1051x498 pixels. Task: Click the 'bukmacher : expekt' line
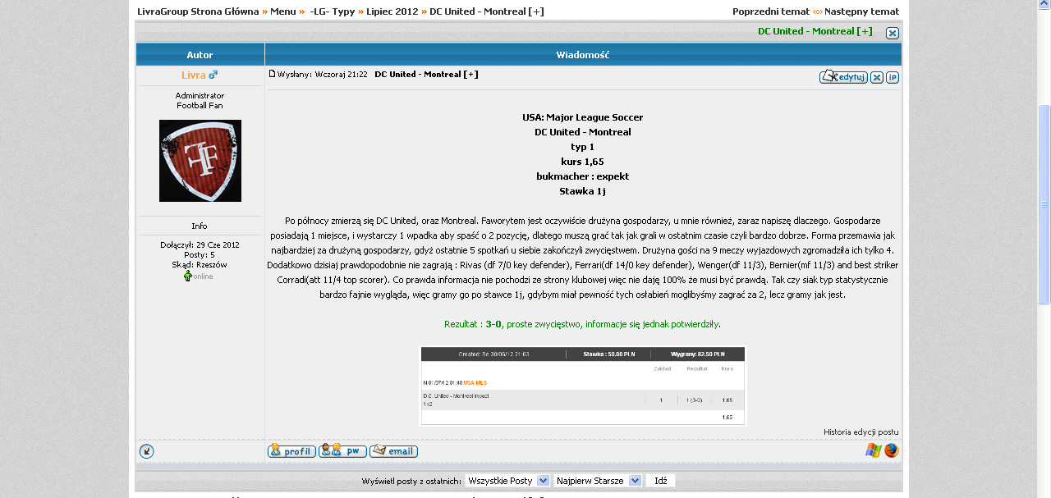pos(583,176)
